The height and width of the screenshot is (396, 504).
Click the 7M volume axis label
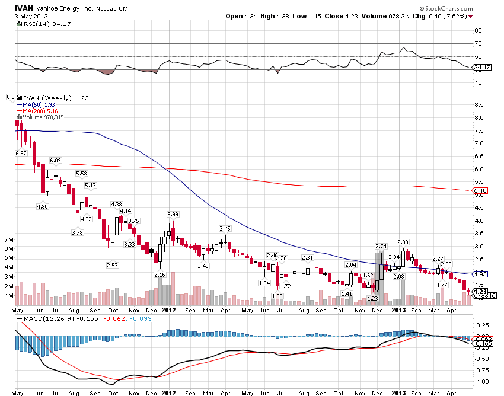[x=9, y=240]
